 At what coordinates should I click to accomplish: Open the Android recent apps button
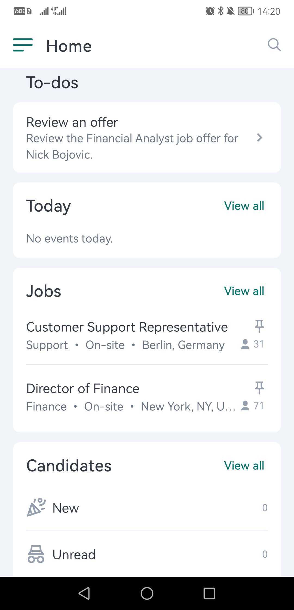coord(209,593)
